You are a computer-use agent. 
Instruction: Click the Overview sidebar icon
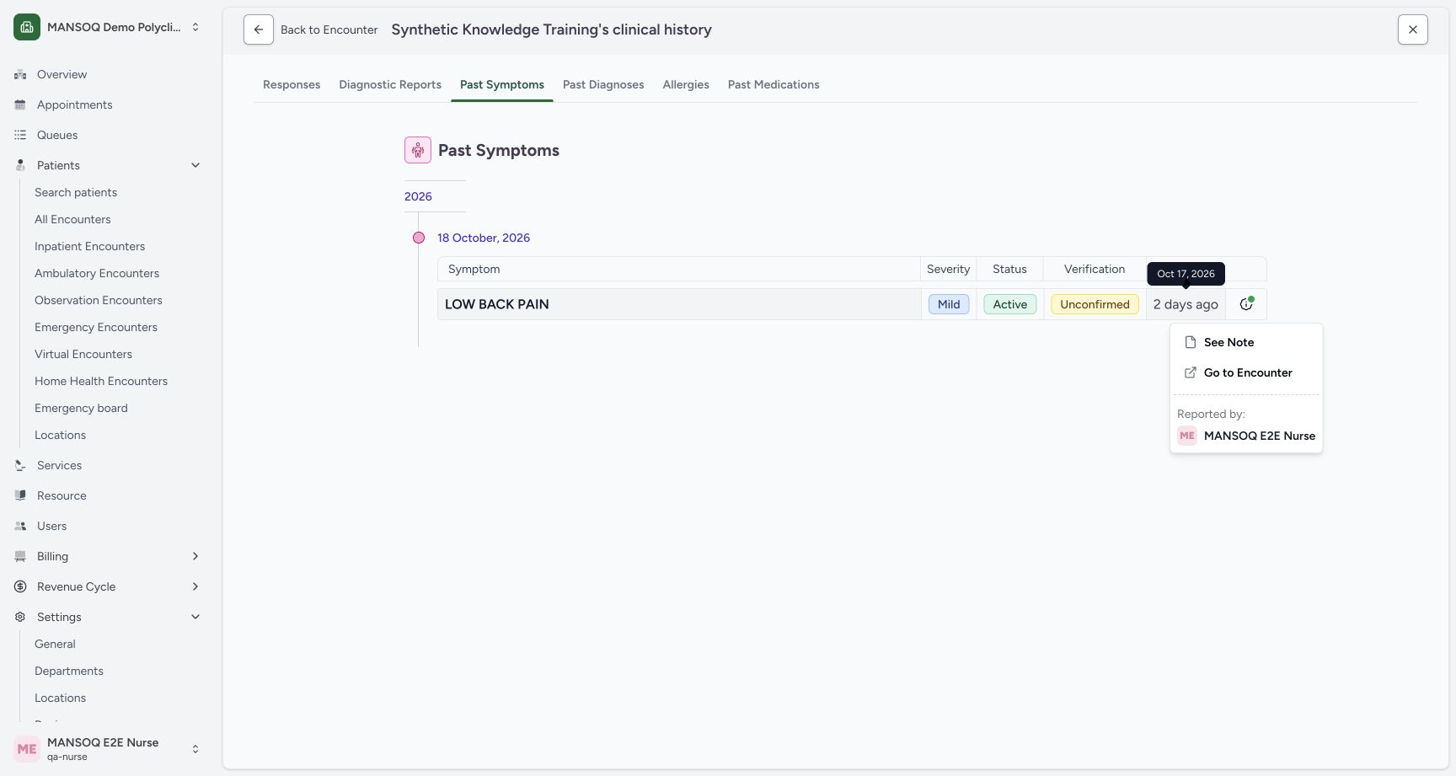(20, 74)
